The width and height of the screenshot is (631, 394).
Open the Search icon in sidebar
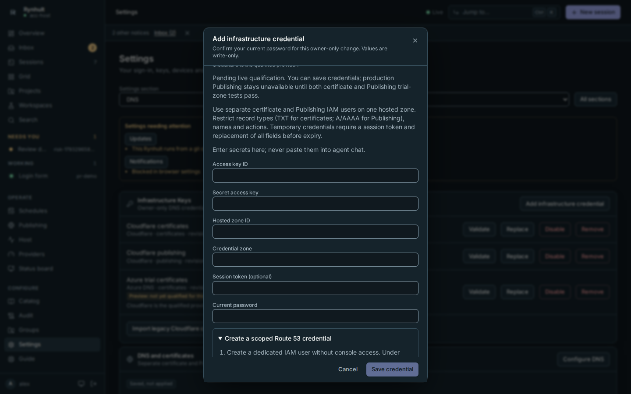click(11, 120)
